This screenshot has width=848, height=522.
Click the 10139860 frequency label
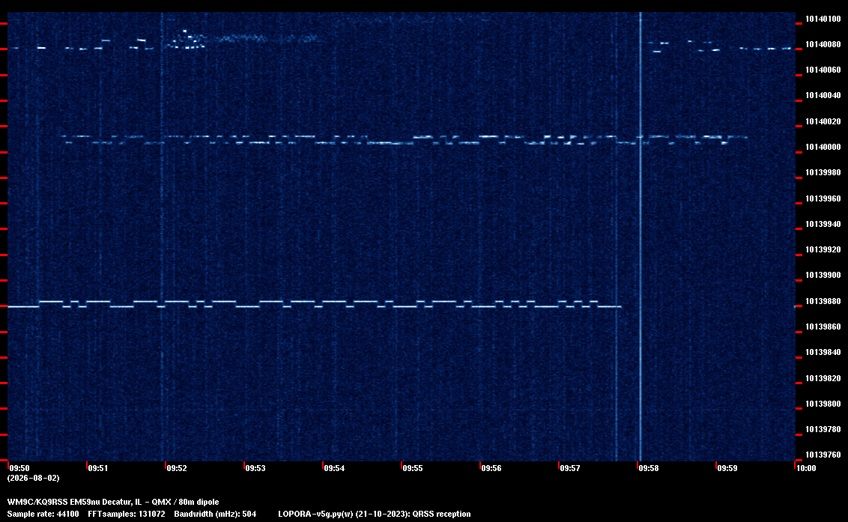click(x=823, y=327)
